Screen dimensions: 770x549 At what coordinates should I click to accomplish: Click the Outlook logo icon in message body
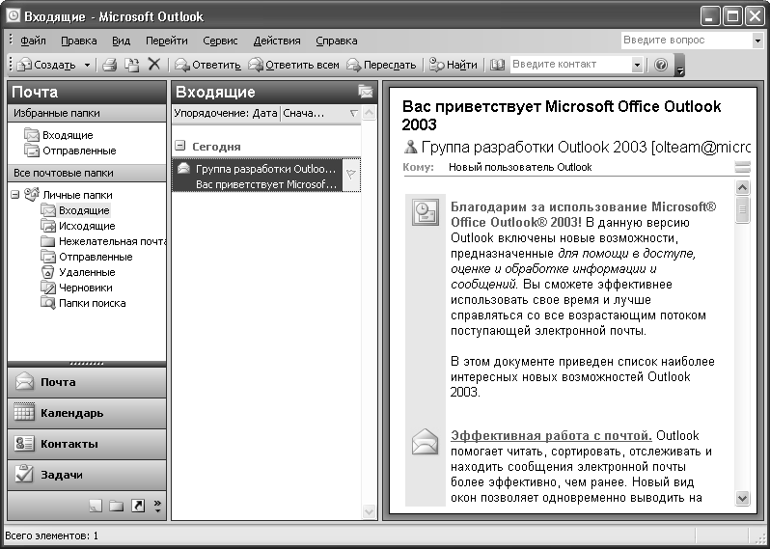point(425,212)
